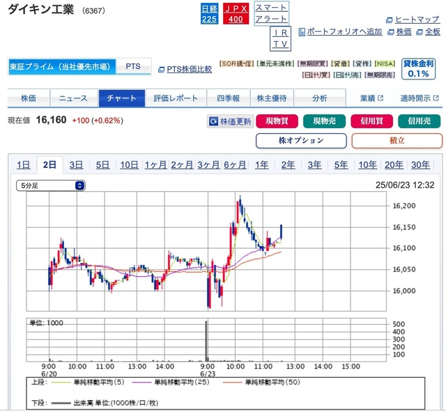
Task: Select the 2日 chart period
Action: (x=49, y=165)
